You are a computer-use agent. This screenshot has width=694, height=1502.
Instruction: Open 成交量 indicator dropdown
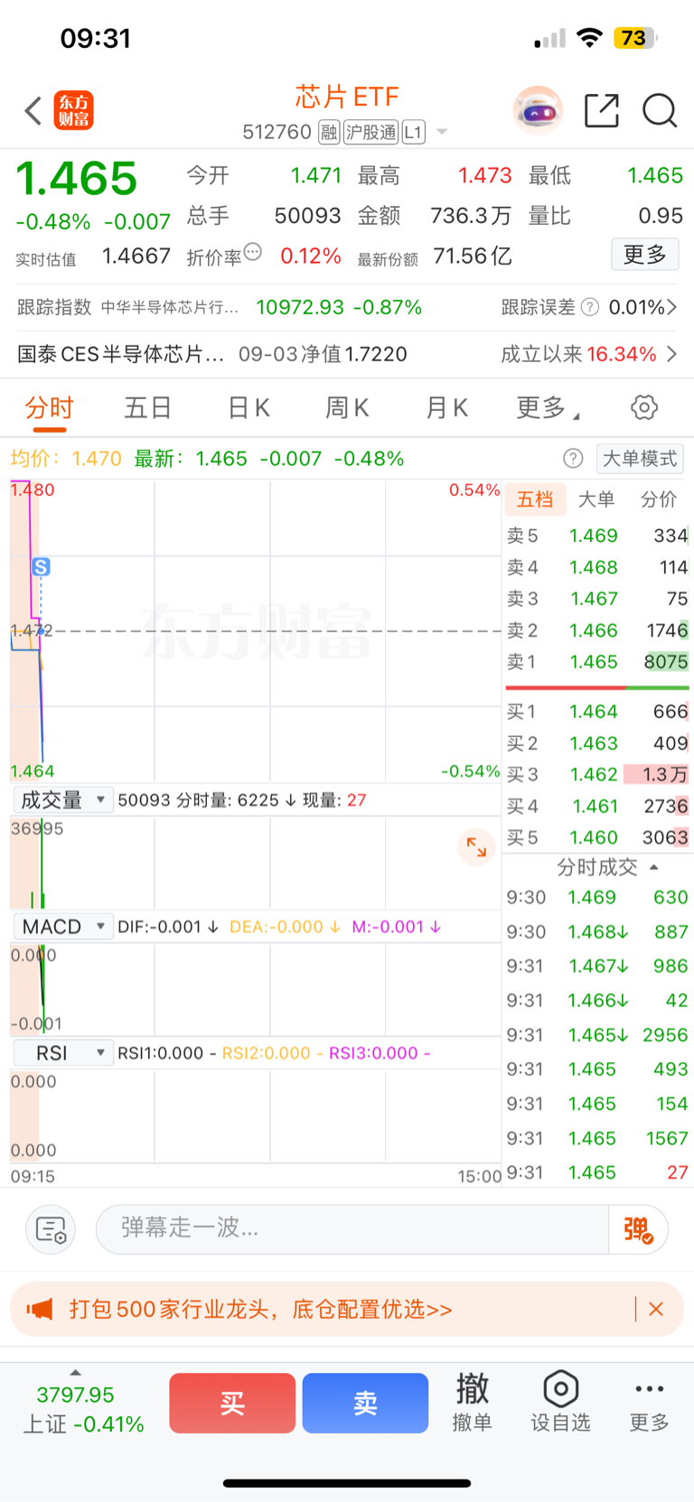click(x=62, y=800)
